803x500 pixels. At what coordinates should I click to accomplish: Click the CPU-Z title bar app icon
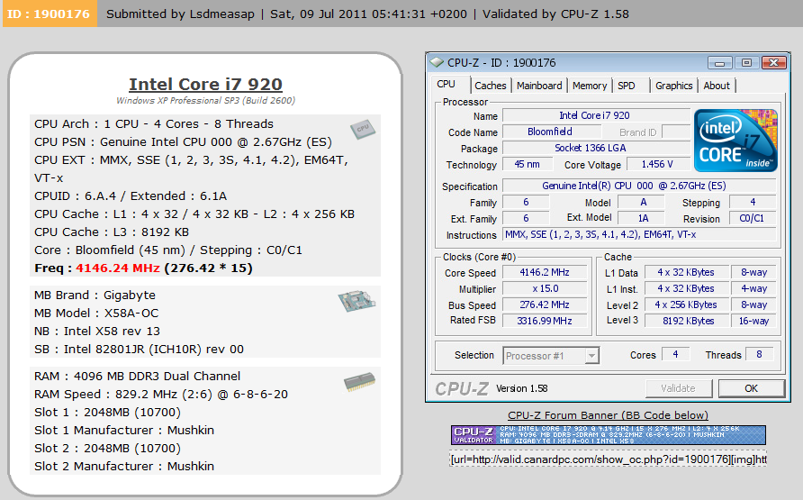pos(438,63)
